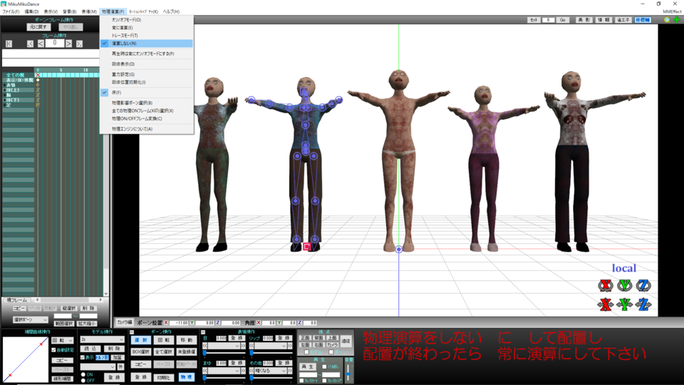Click the blue Z rotation axis icon

click(x=643, y=285)
